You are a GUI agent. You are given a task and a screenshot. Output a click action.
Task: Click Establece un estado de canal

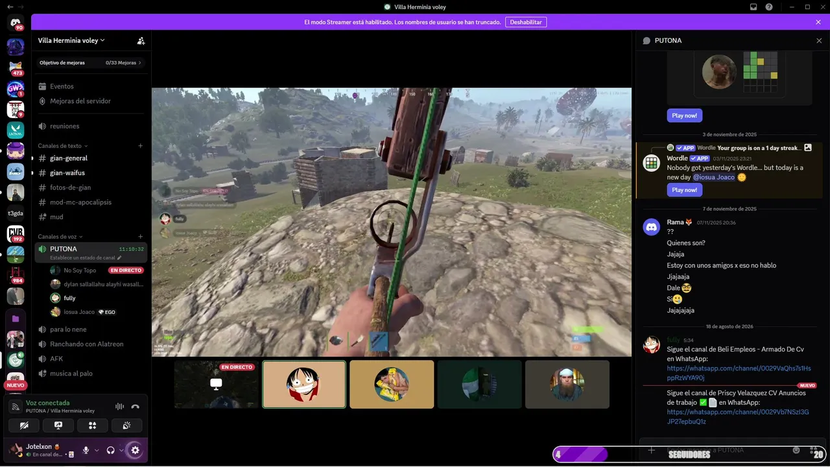point(86,257)
